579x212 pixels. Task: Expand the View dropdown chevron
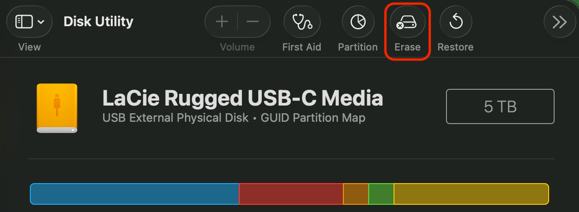click(41, 22)
